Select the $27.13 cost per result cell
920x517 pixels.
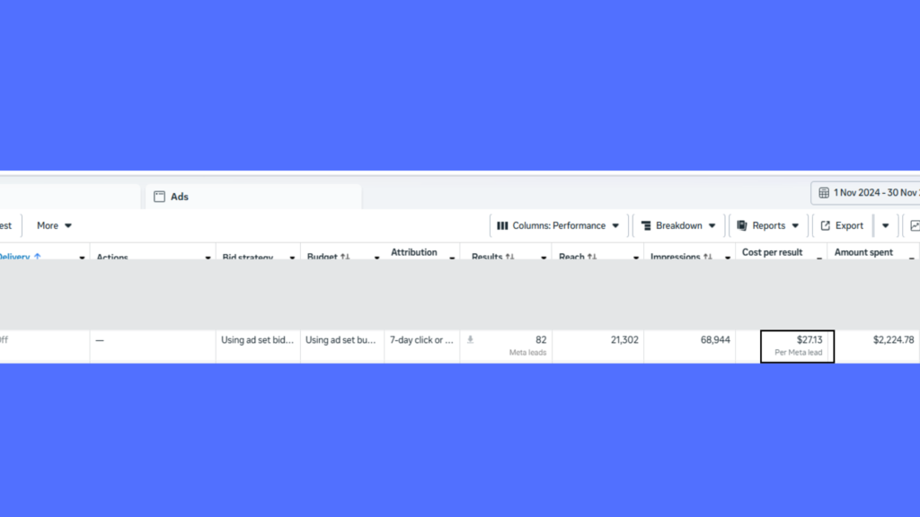coord(797,346)
